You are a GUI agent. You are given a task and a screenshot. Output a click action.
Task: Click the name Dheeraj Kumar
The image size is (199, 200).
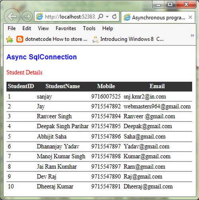(x=55, y=187)
